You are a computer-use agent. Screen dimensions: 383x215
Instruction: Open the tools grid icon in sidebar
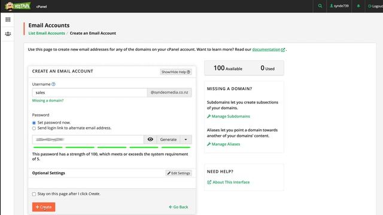pos(8,20)
